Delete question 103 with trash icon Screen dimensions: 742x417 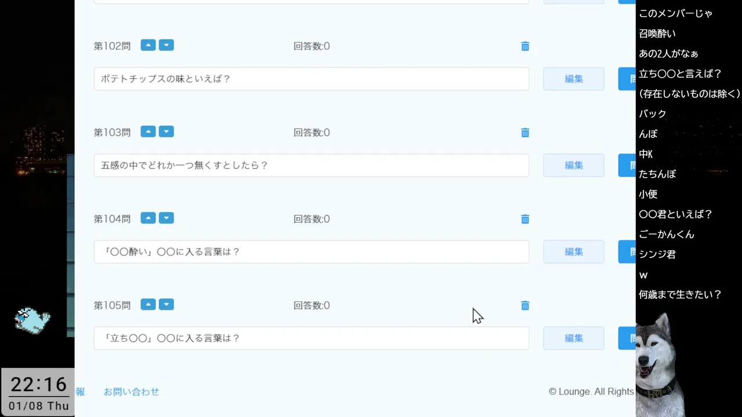click(525, 133)
